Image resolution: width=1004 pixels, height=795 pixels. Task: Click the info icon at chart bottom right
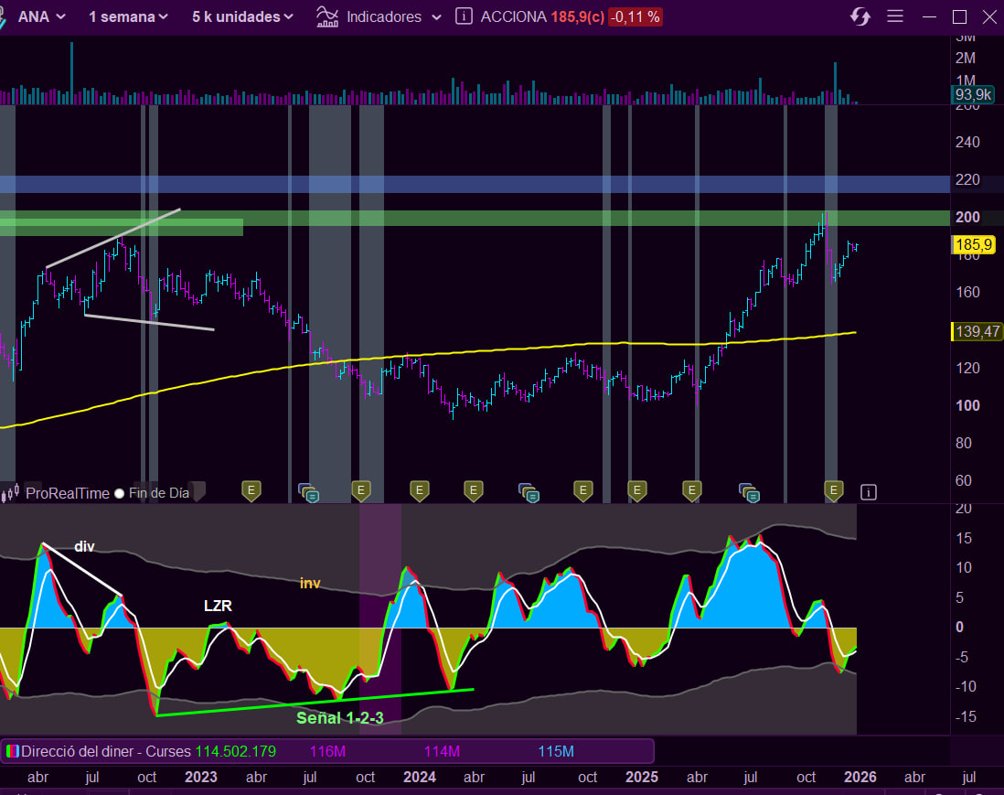[869, 492]
